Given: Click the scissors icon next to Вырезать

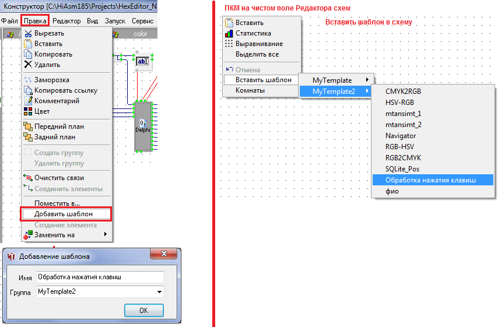Looking at the screenshot, I should [28, 34].
